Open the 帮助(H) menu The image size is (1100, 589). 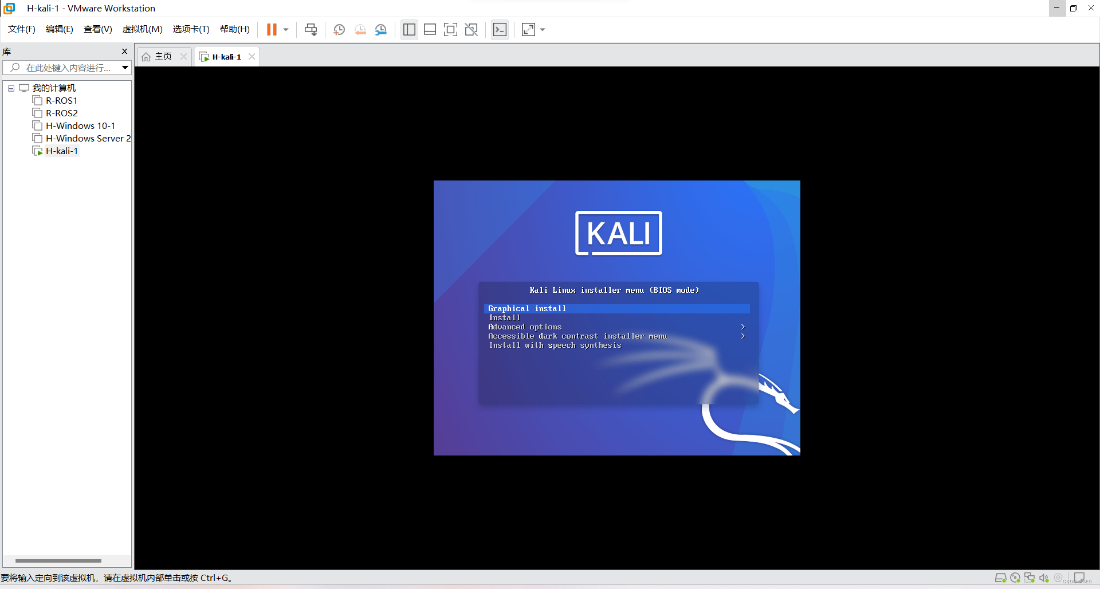coord(235,29)
